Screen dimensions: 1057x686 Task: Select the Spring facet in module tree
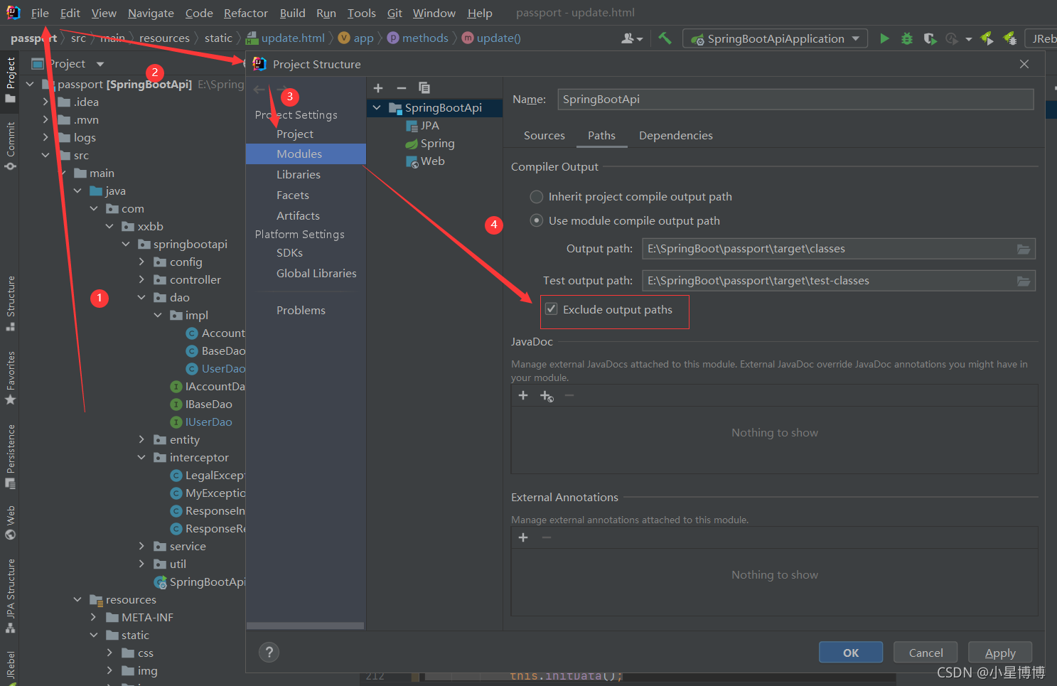point(430,144)
